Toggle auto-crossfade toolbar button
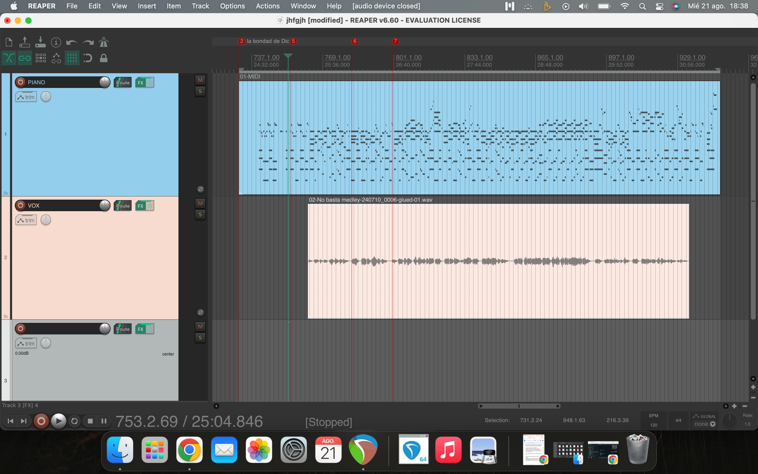The height and width of the screenshot is (474, 758). pos(9,58)
